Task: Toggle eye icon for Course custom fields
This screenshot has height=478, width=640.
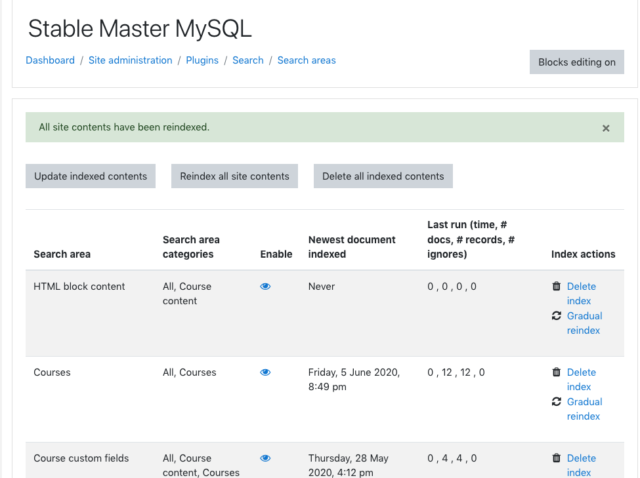Action: tap(265, 458)
